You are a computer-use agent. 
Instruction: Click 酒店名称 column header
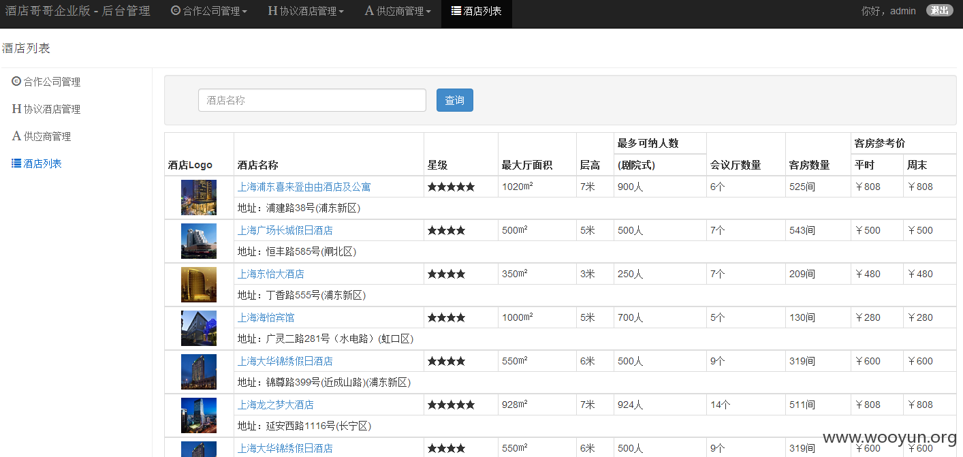(257, 165)
